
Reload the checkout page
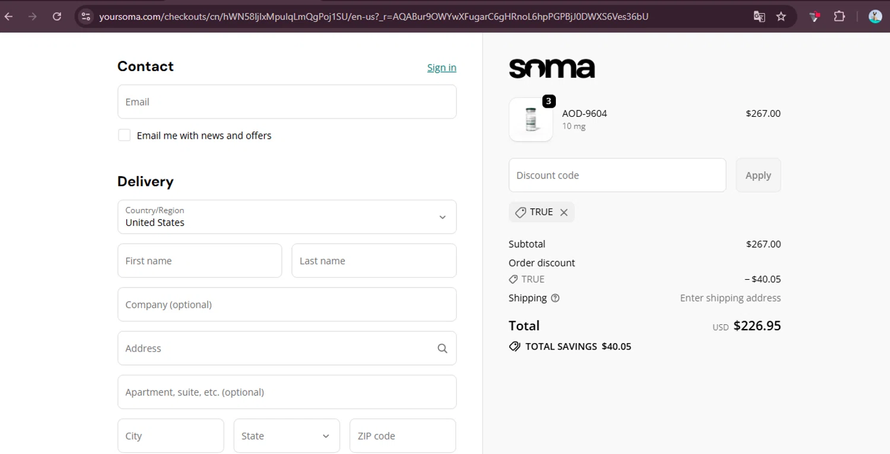click(57, 16)
